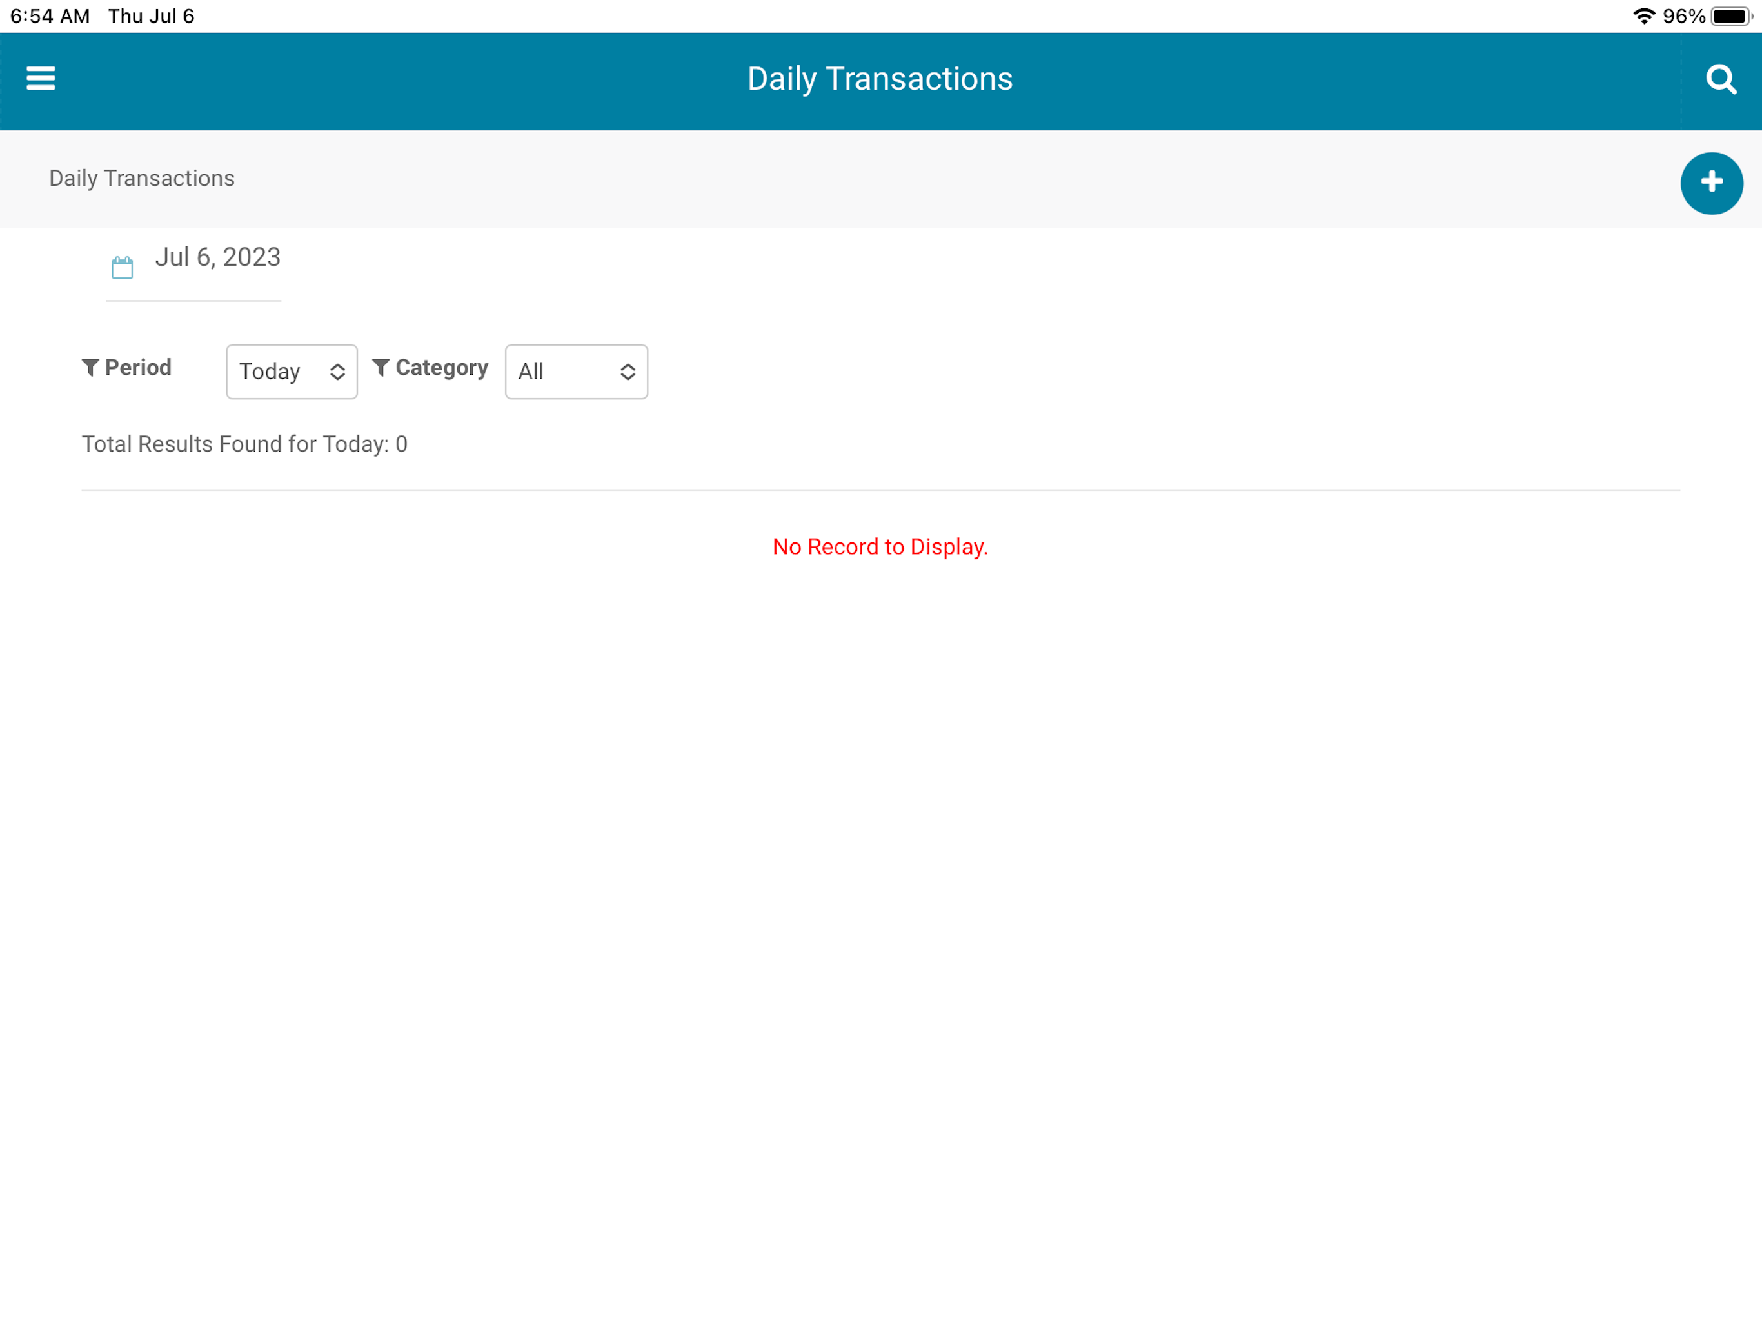This screenshot has width=1762, height=1321.
Task: Click the Total Results Found text
Action: point(244,444)
